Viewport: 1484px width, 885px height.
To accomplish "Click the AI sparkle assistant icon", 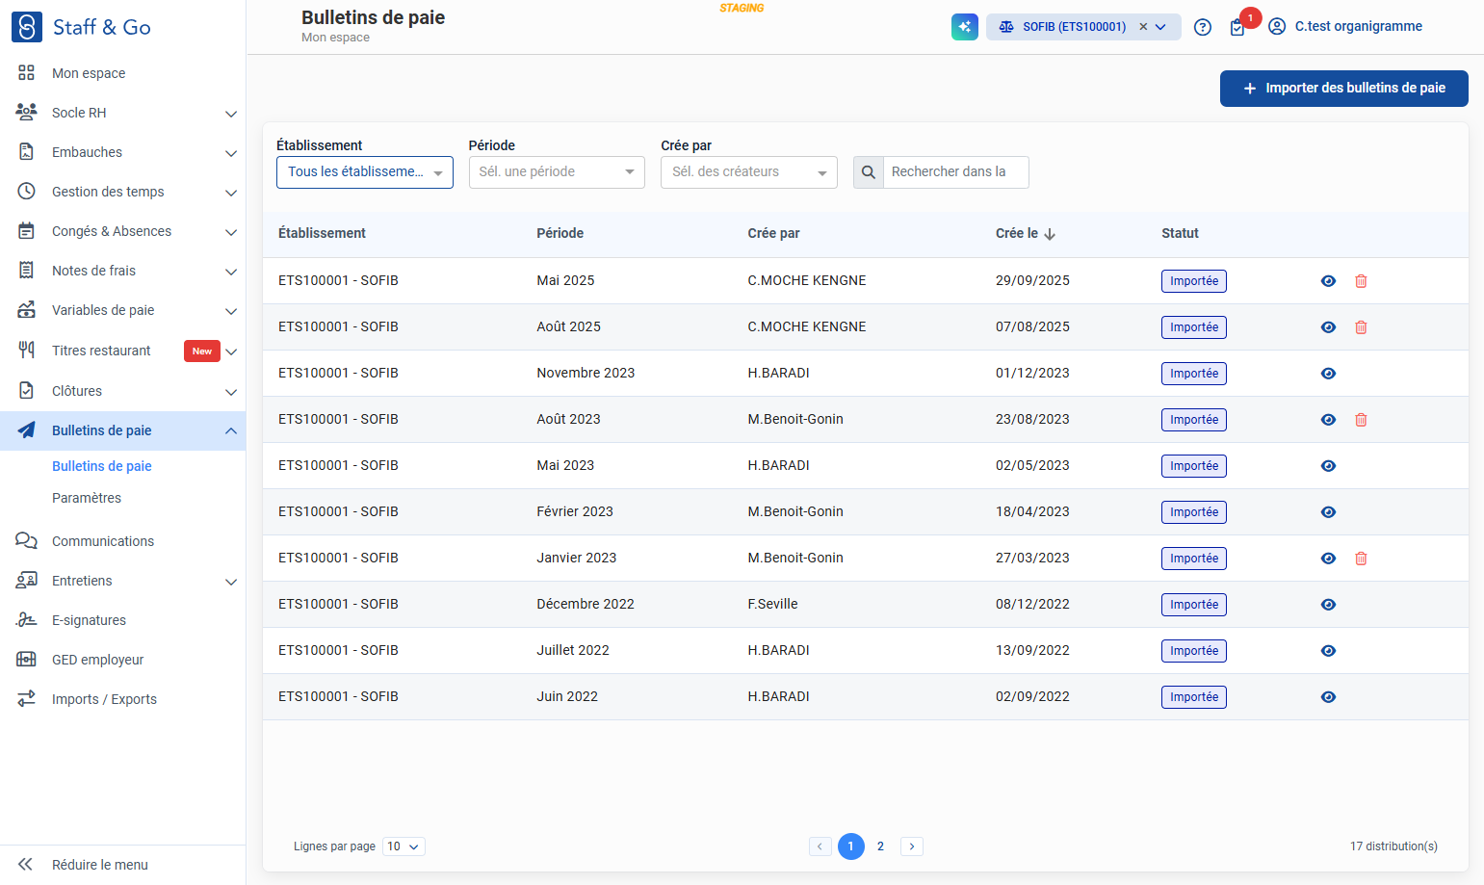I will point(964,27).
